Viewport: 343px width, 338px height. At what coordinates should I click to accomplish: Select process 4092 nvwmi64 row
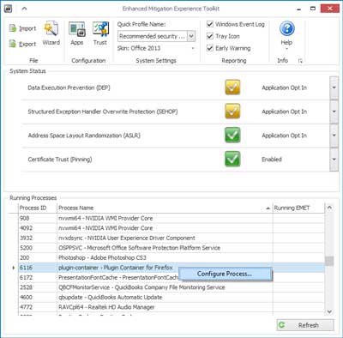[x=171, y=228]
